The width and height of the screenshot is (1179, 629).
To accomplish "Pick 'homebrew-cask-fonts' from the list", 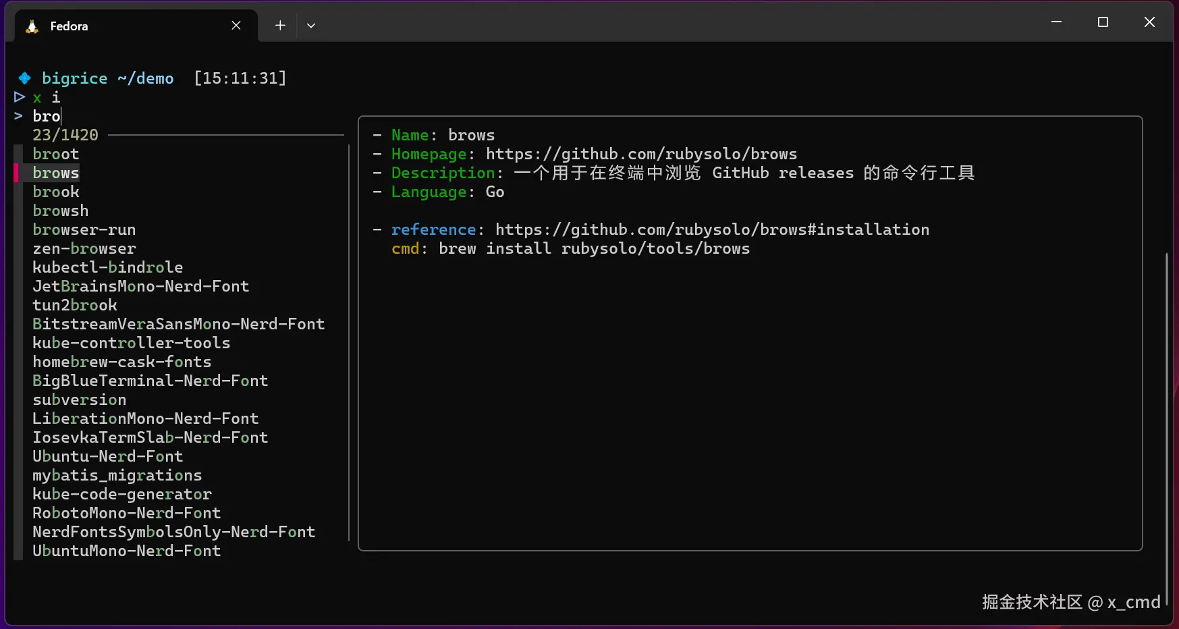I will (x=122, y=362).
